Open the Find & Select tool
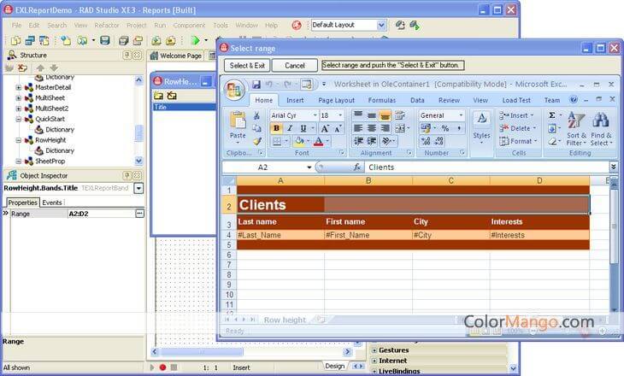Screen dimensions: 624x376 [601, 128]
